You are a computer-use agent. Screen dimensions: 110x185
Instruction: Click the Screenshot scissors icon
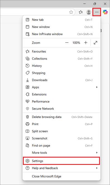tap(27, 138)
